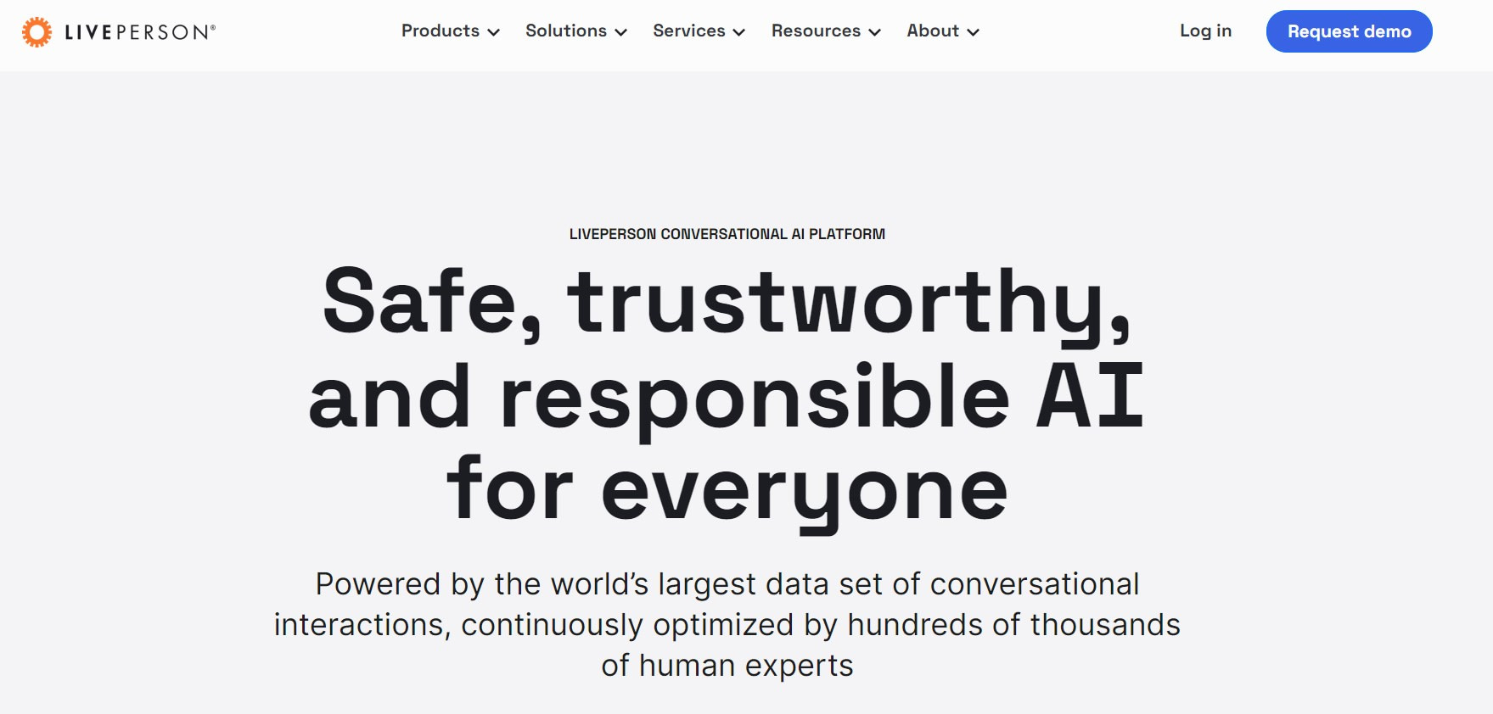The image size is (1493, 714).
Task: Expand the Services chevron arrow
Action: pyautogui.click(x=738, y=32)
